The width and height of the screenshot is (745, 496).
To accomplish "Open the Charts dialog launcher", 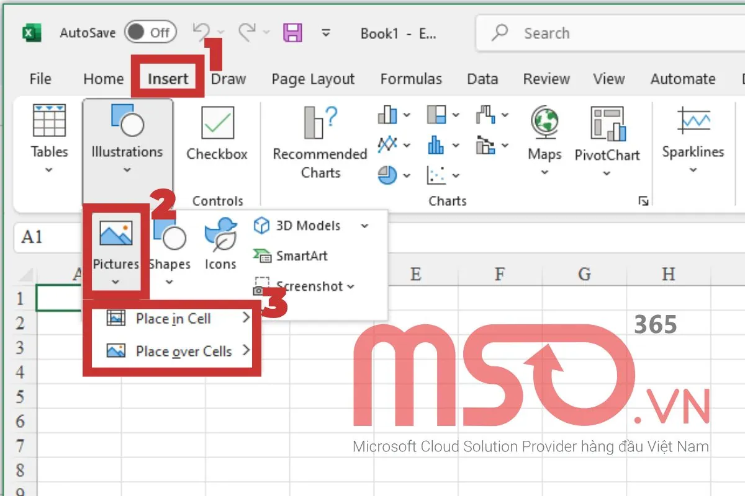I will (643, 201).
